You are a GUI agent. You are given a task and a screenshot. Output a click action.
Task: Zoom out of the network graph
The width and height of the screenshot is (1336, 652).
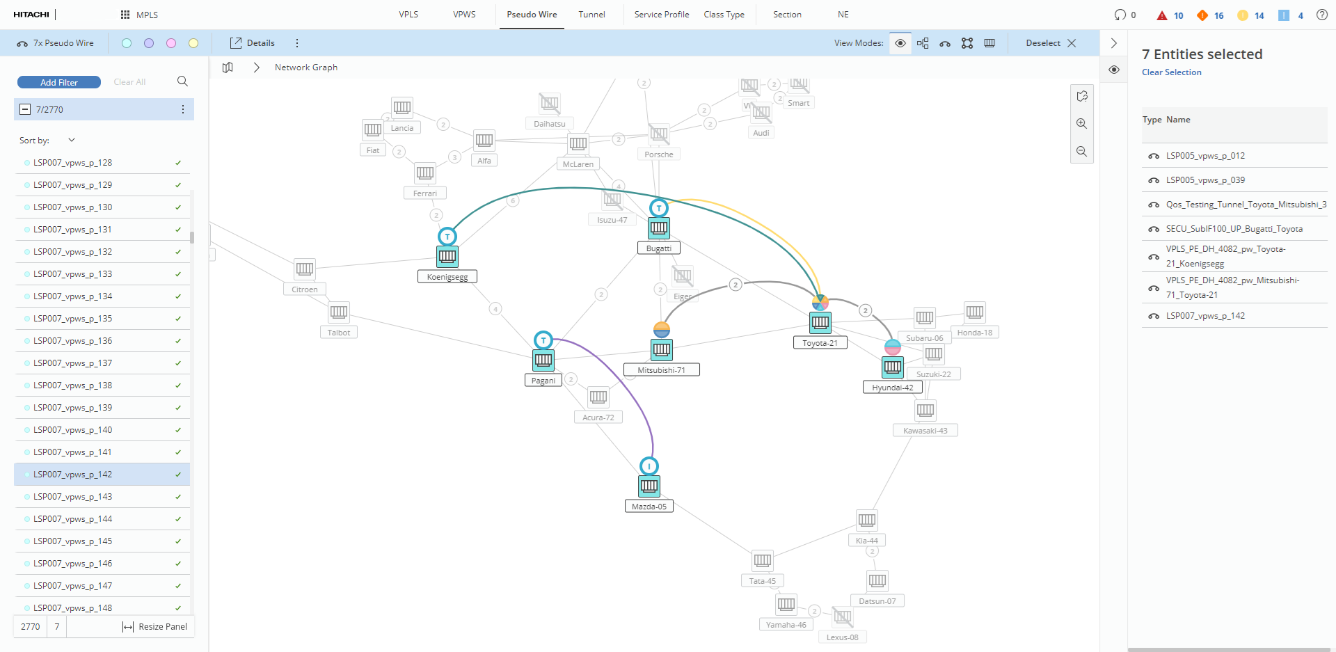(x=1081, y=152)
